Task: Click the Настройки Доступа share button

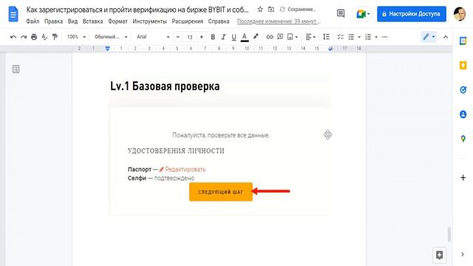Action: tap(412, 14)
